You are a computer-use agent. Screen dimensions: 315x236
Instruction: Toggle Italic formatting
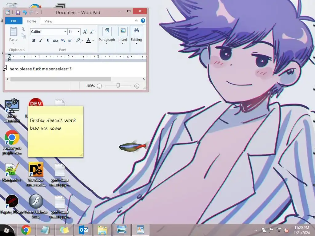point(41,41)
